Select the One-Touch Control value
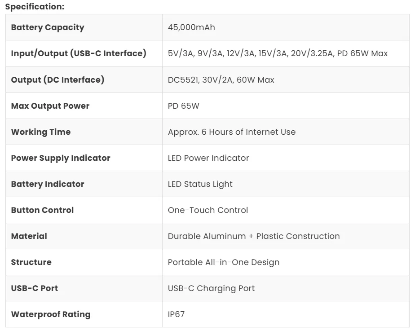 click(x=208, y=210)
